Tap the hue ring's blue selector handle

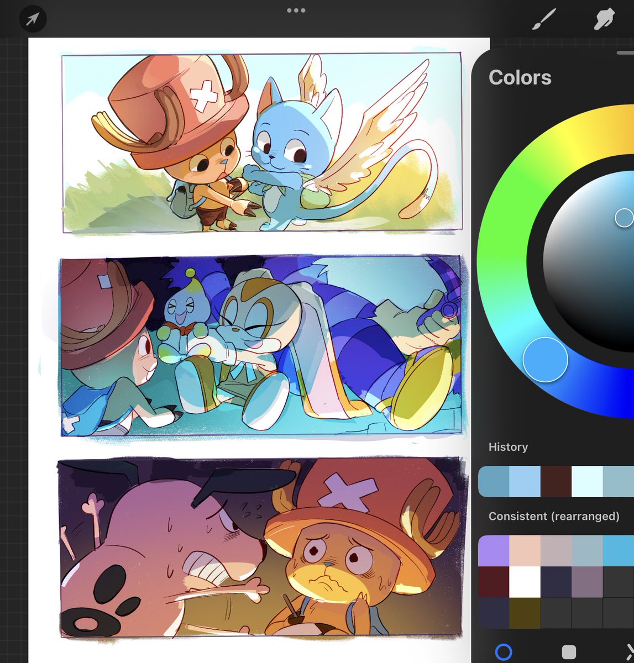pyautogui.click(x=545, y=360)
